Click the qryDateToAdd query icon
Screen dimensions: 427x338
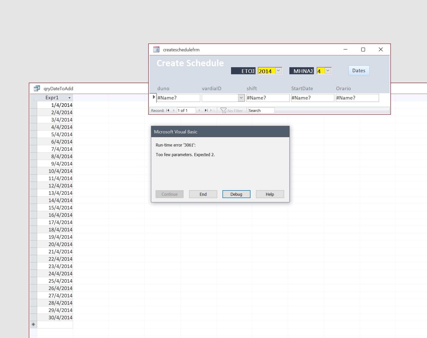(37, 88)
